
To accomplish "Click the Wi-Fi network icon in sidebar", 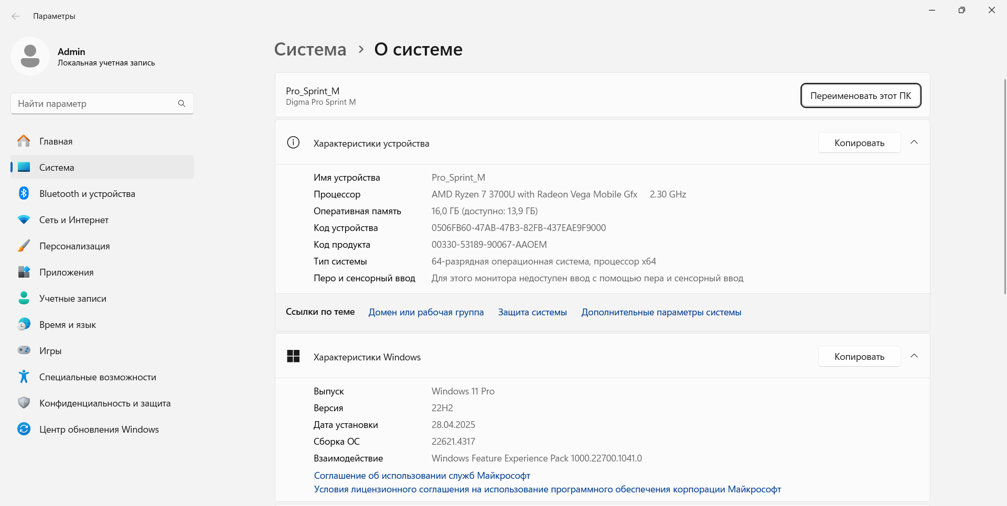I will (24, 219).
